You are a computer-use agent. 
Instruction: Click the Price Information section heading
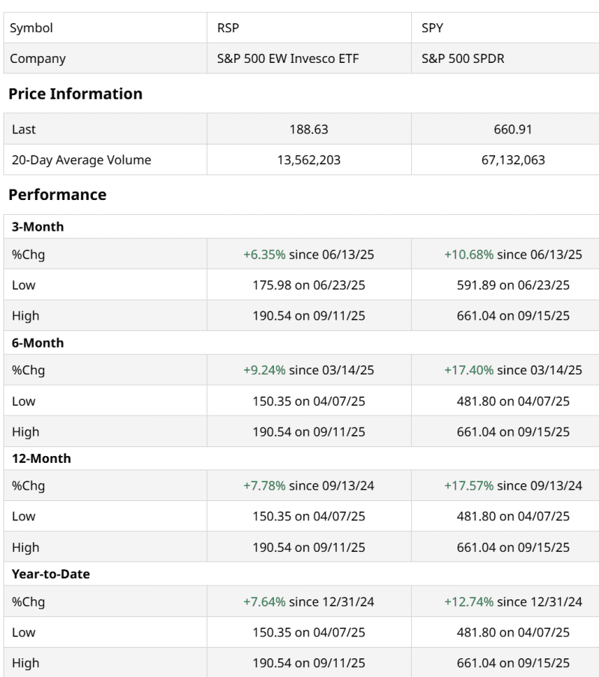tap(75, 94)
